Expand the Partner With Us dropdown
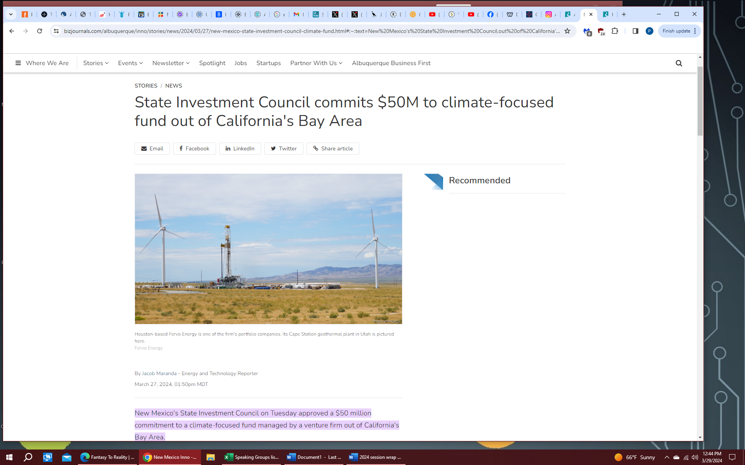The image size is (745, 465). [x=316, y=63]
